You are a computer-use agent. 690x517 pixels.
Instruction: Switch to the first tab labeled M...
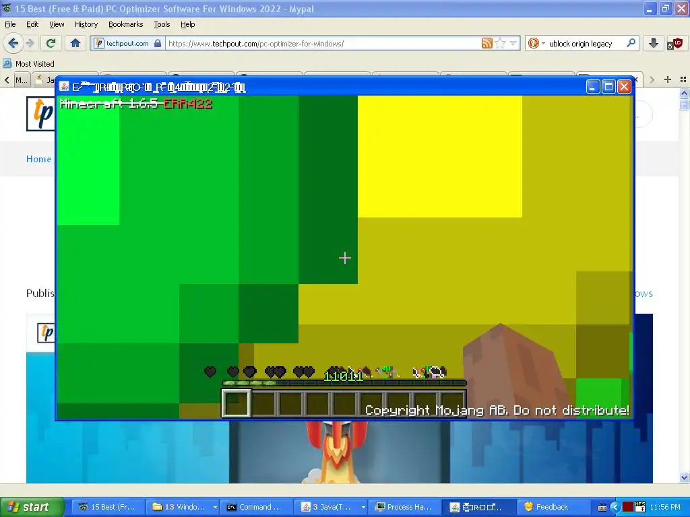pos(22,80)
